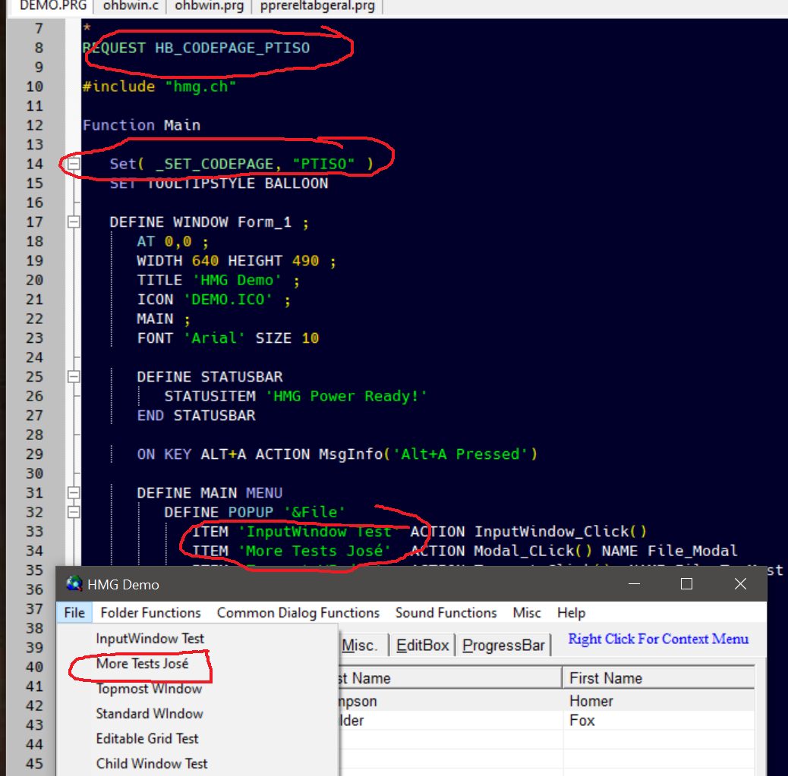This screenshot has height=776, width=788.
Task: Click the TITLE 'HMG Demo' code line
Action: point(218,280)
